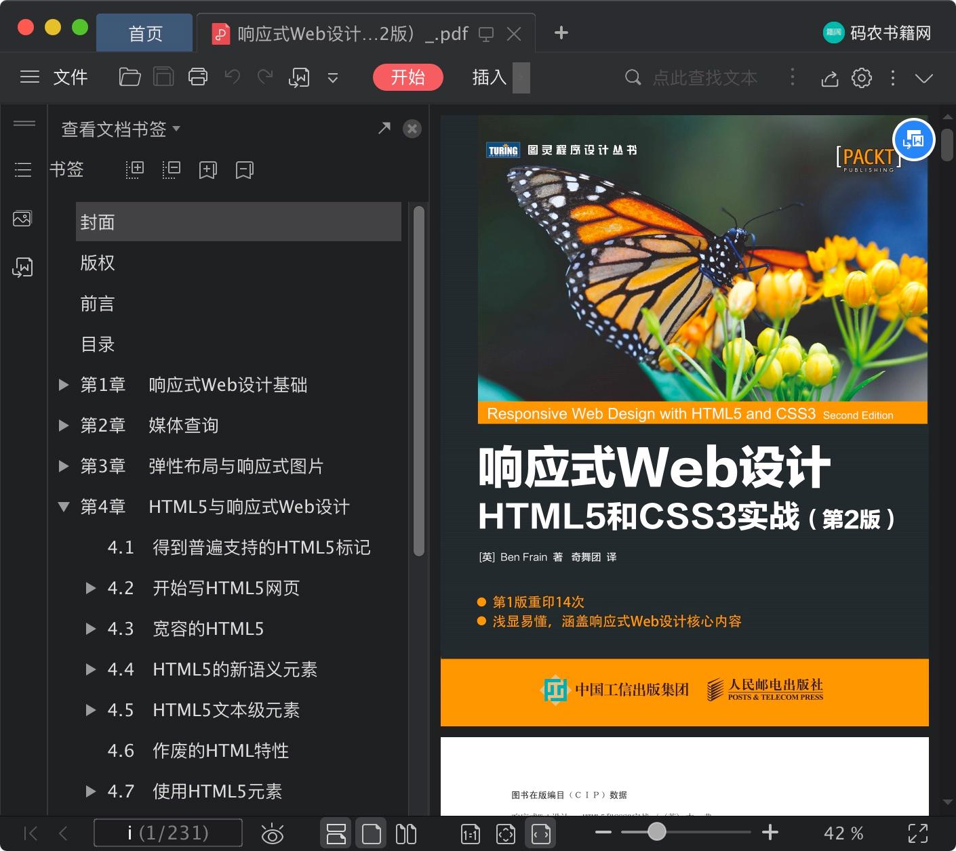This screenshot has width=956, height=851.
Task: Toggle two-page view
Action: point(406,833)
